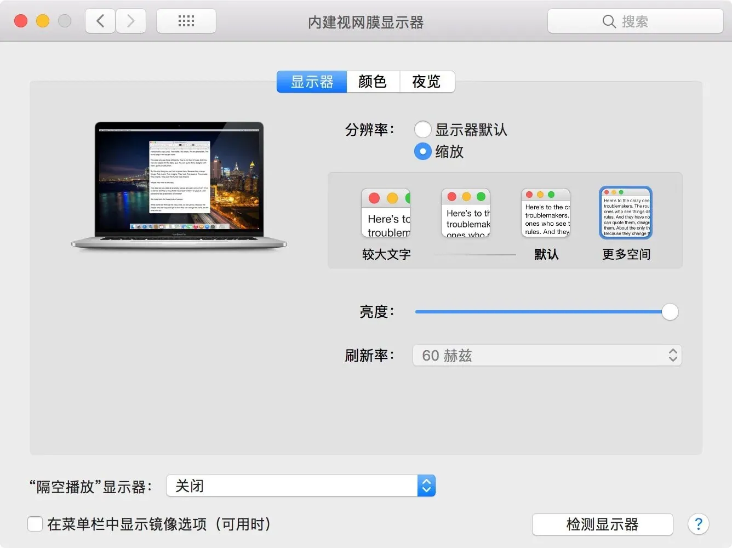Click the 检测显示器 button
This screenshot has height=548, width=732.
pyautogui.click(x=602, y=524)
